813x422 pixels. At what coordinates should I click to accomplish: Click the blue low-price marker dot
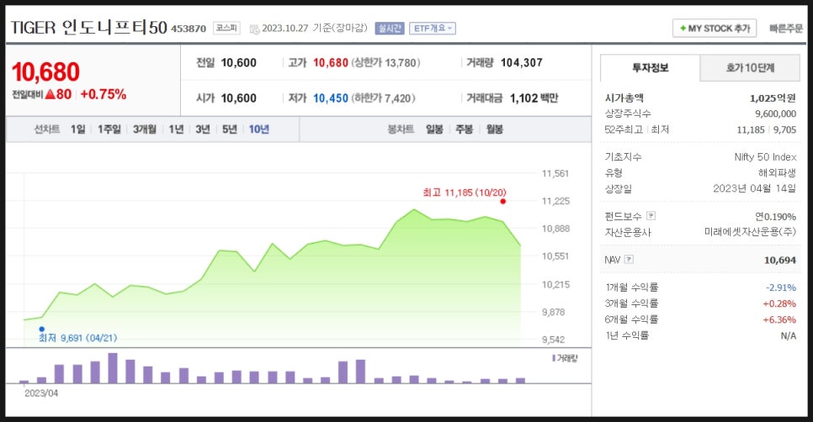click(x=41, y=329)
